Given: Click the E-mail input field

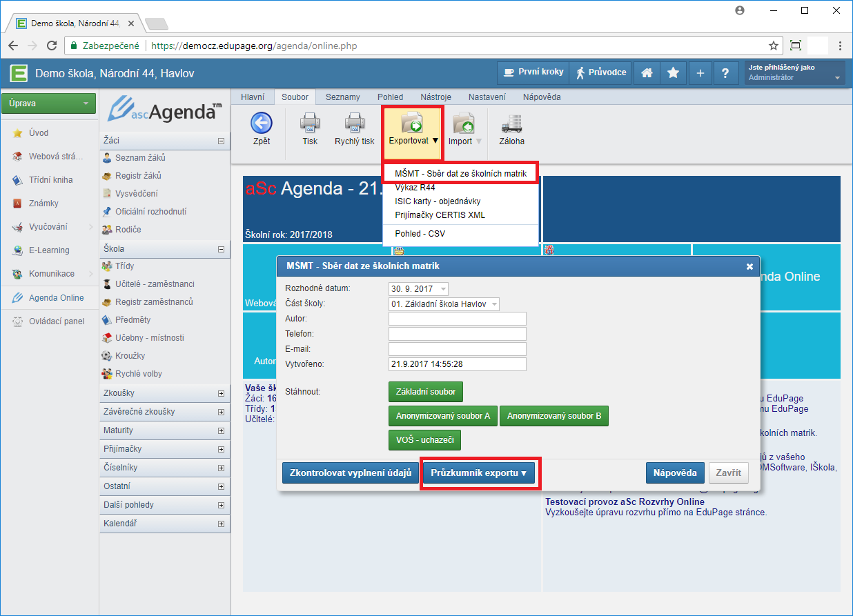Looking at the screenshot, I should click(458, 349).
